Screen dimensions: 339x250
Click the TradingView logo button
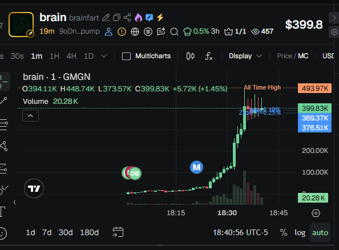(x=34, y=188)
